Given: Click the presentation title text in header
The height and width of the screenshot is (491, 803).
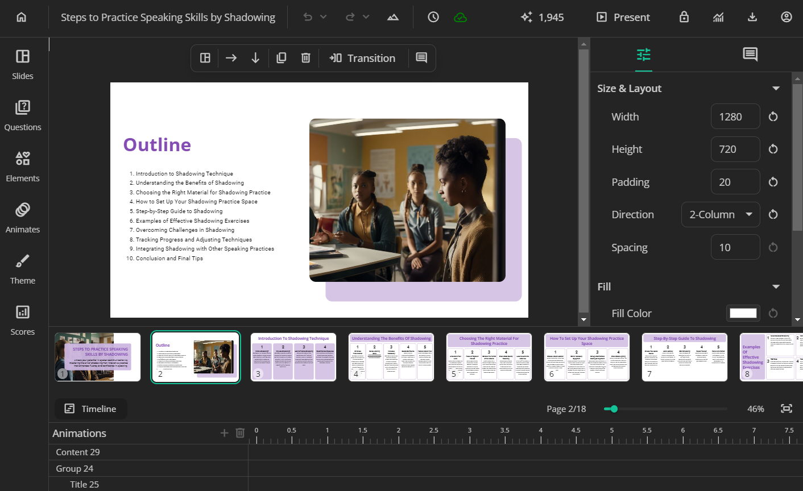Looking at the screenshot, I should pyautogui.click(x=168, y=17).
